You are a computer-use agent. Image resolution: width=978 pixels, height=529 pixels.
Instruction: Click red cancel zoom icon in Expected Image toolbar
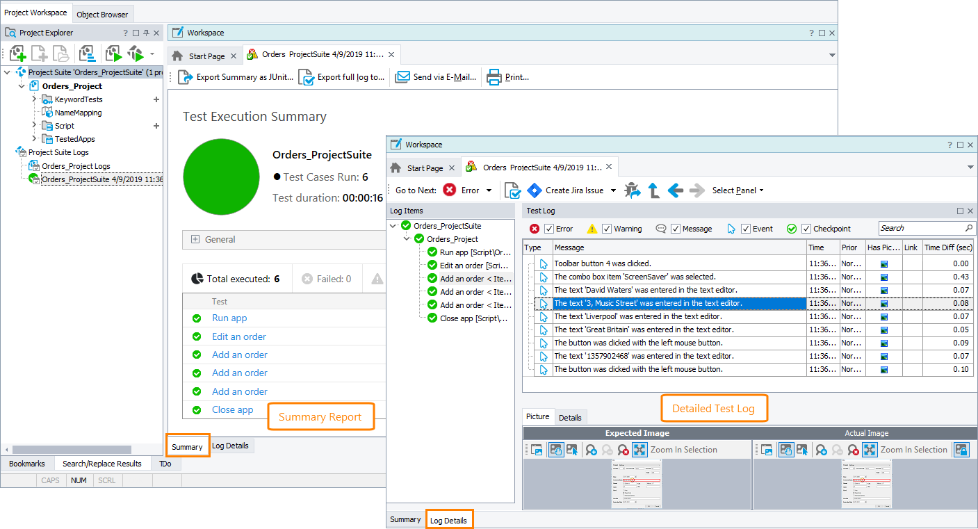click(x=623, y=450)
